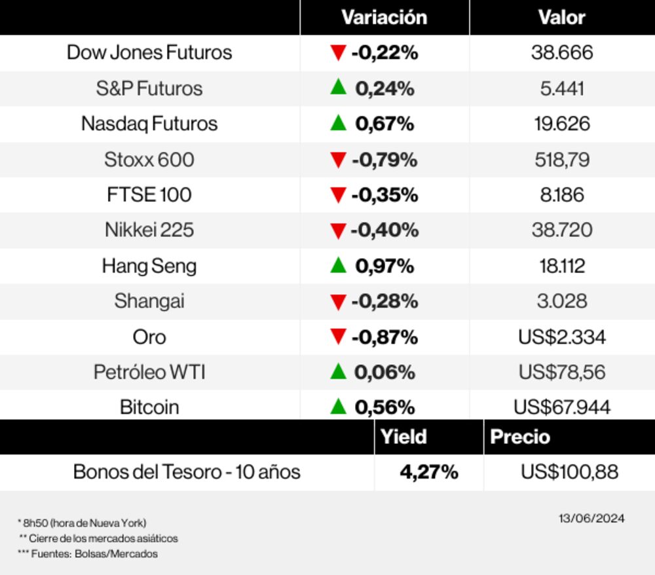This screenshot has height=575, width=655.
Task: Click the green up arrow for Hang Seng
Action: 338,265
